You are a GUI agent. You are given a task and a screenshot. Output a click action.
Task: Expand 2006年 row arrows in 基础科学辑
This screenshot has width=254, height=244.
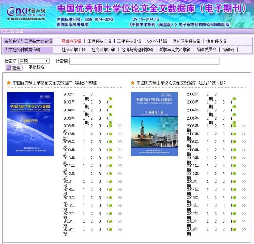click(120, 126)
